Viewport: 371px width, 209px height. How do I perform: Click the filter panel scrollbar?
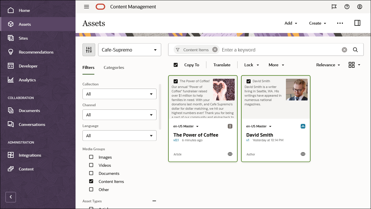(160, 107)
